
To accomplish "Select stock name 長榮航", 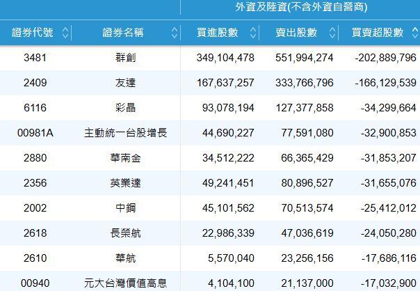I will (x=126, y=233).
